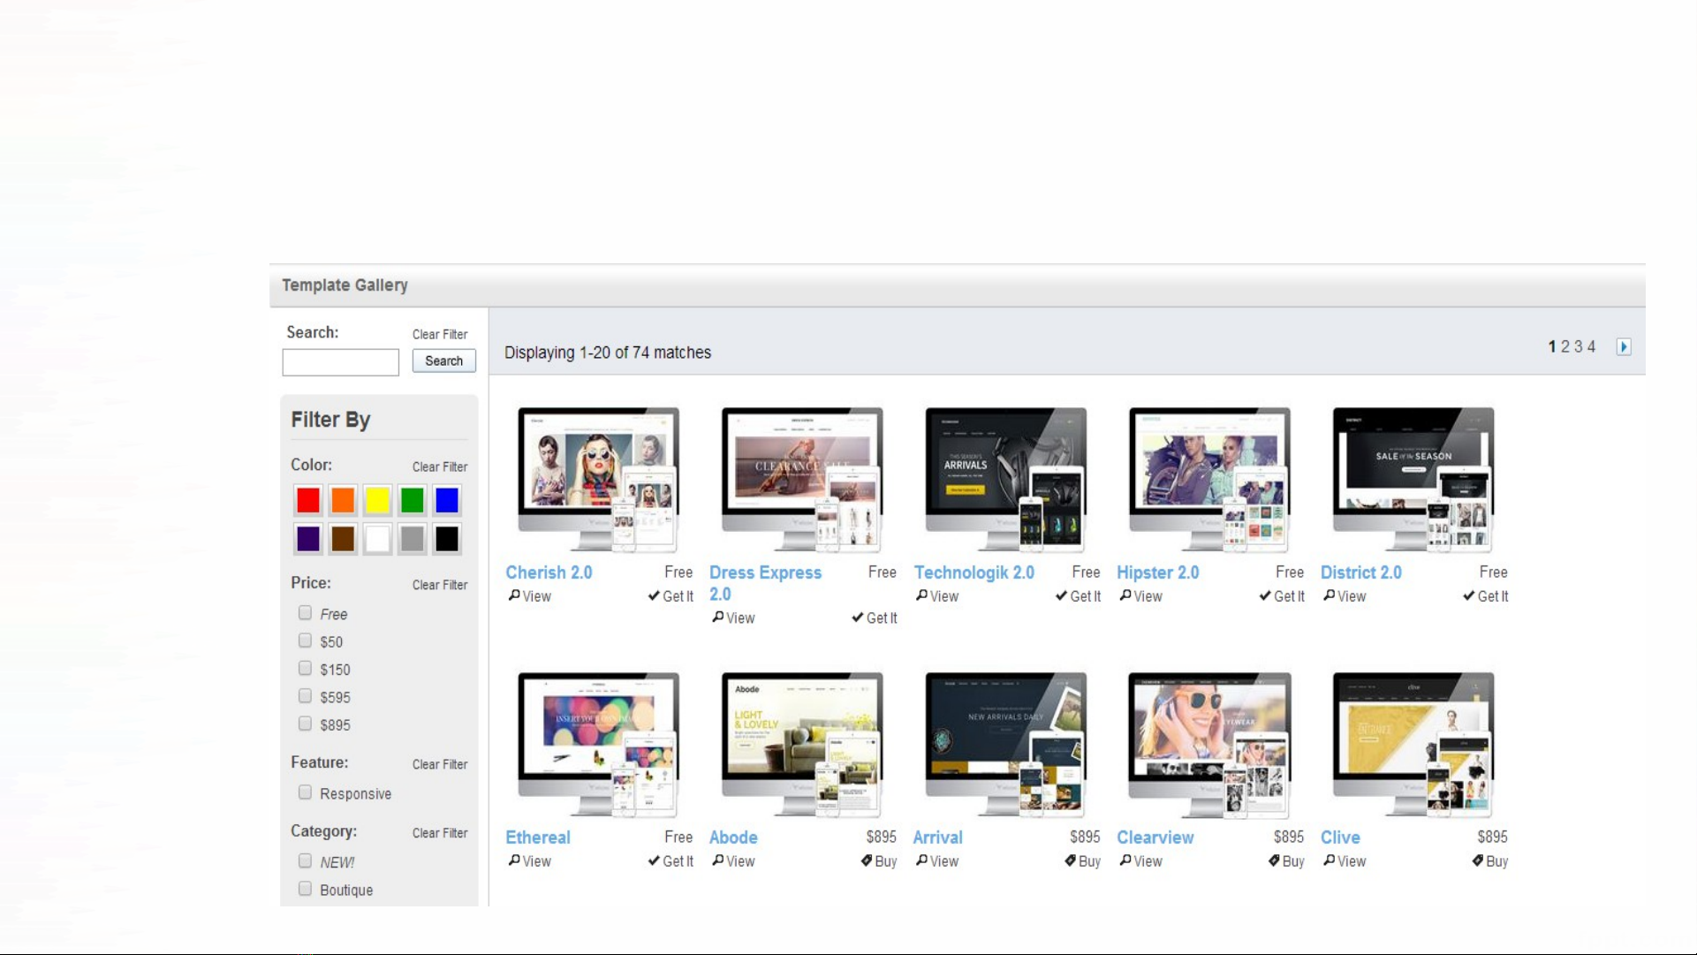
Task: Check the Free price filter
Action: click(305, 613)
